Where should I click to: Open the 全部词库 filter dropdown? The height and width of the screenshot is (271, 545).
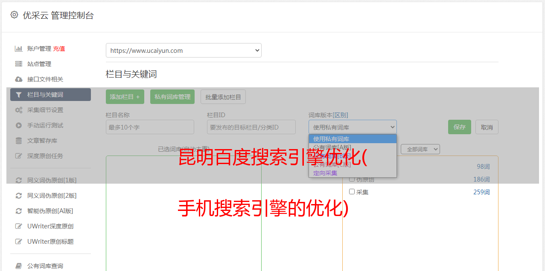[420, 150]
